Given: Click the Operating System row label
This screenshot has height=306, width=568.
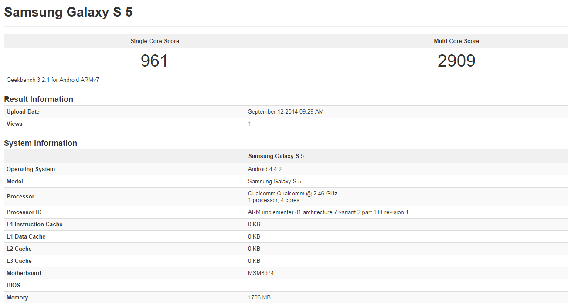Looking at the screenshot, I should [x=31, y=169].
